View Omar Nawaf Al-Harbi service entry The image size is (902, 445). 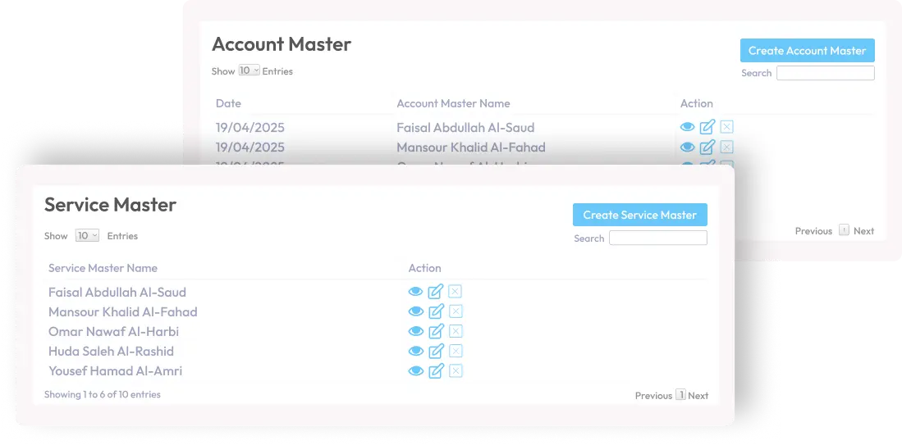click(x=415, y=331)
